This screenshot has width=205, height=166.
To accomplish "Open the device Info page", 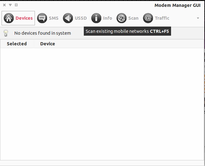I will 102,18.
